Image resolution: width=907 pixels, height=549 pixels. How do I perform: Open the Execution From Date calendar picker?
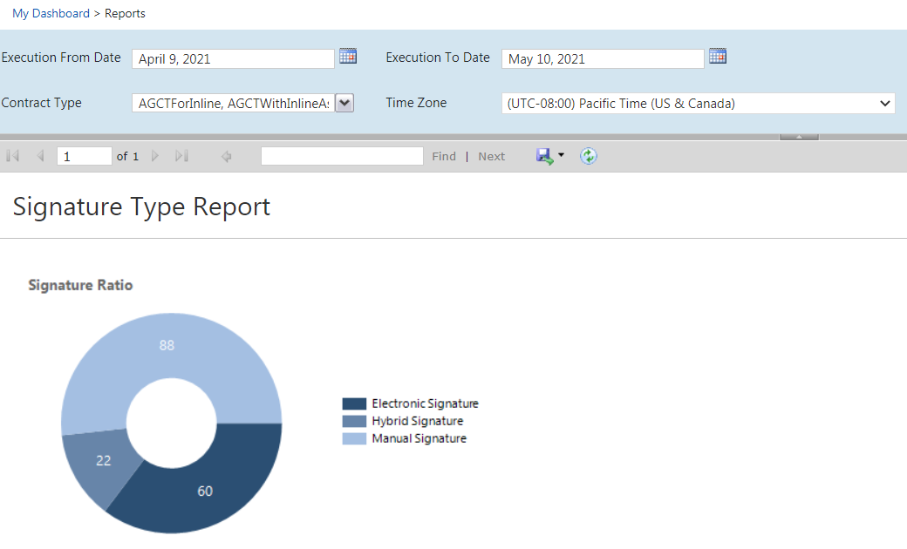click(348, 57)
